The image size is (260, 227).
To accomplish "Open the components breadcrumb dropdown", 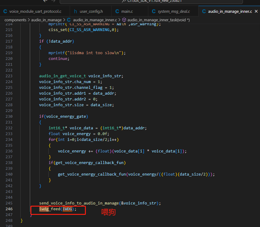I will pos(15,20).
